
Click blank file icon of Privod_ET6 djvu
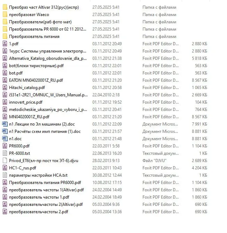(5, 160)
